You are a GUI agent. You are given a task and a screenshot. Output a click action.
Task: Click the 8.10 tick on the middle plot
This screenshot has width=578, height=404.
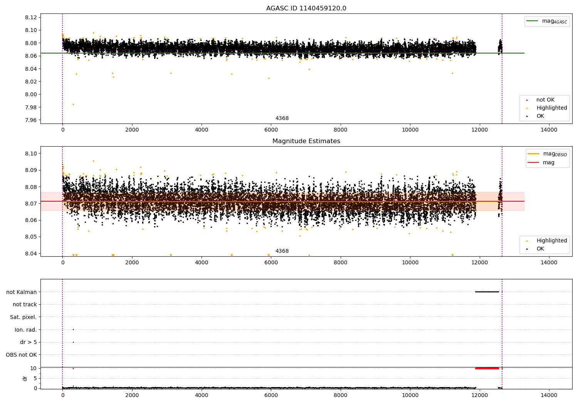click(x=31, y=154)
